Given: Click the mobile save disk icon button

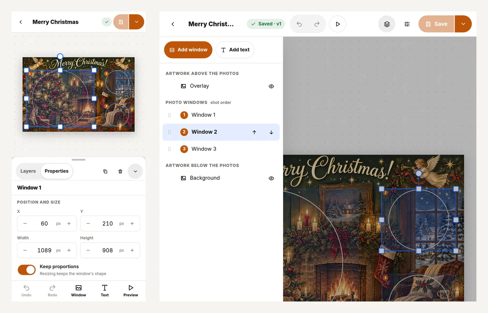Looking at the screenshot, I should pos(121,22).
